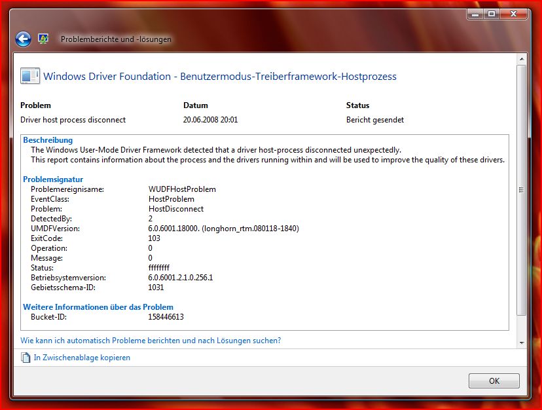Select UMDFVersion value 6.0.6001.18000

[223, 229]
